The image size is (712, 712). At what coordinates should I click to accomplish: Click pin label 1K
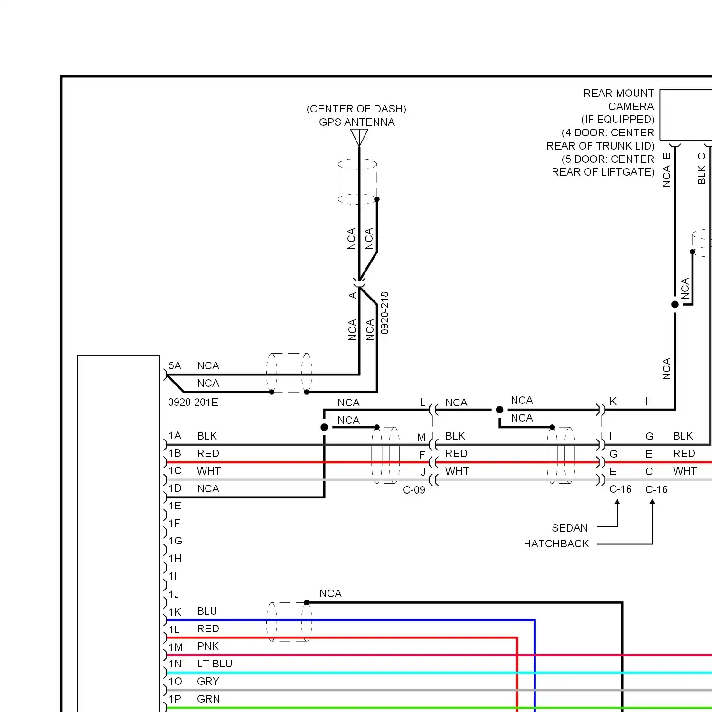pos(175,612)
